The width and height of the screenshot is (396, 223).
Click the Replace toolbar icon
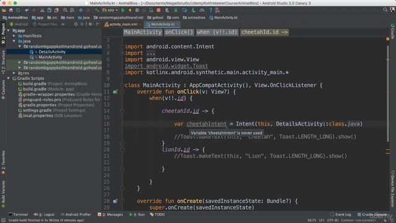(72, 11)
